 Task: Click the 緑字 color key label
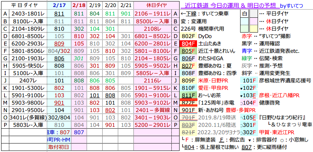[x=246, y=58]
